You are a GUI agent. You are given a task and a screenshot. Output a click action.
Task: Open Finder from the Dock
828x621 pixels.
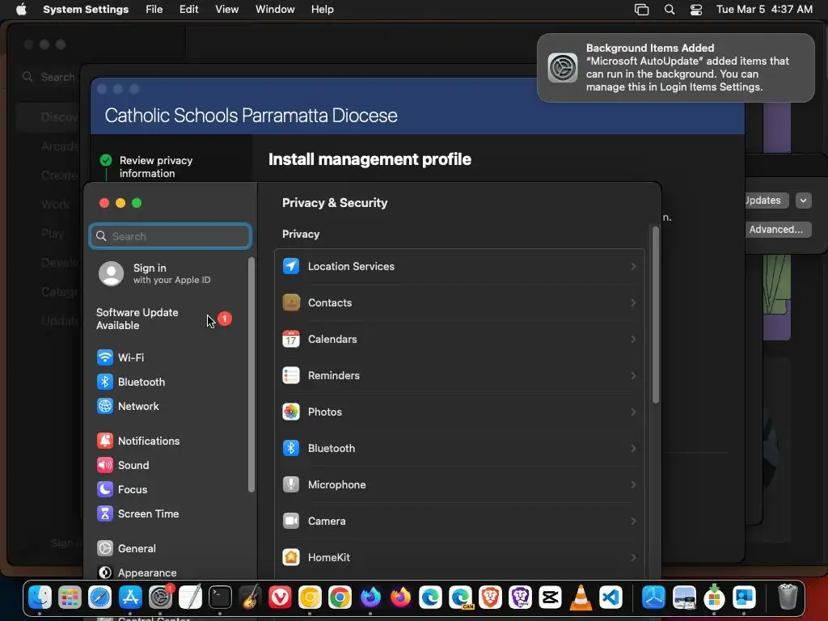point(40,598)
